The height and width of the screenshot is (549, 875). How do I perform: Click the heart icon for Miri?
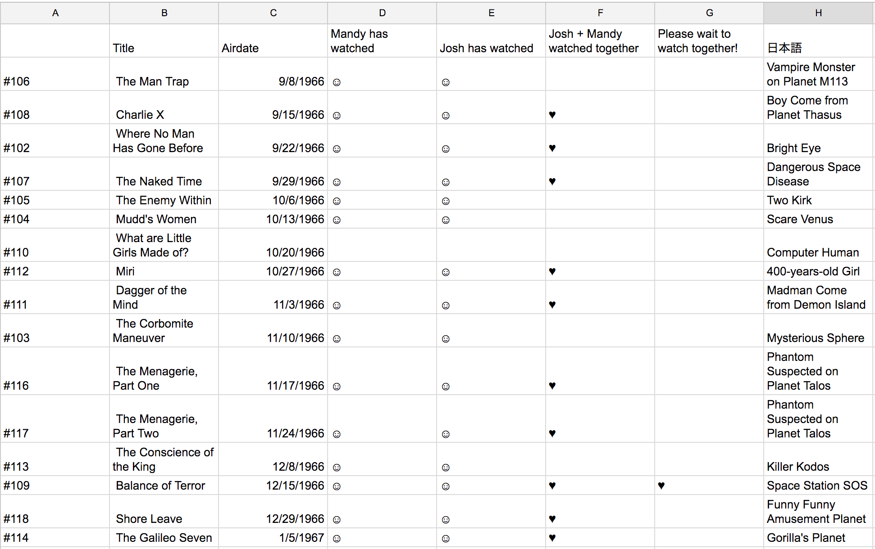pos(552,271)
